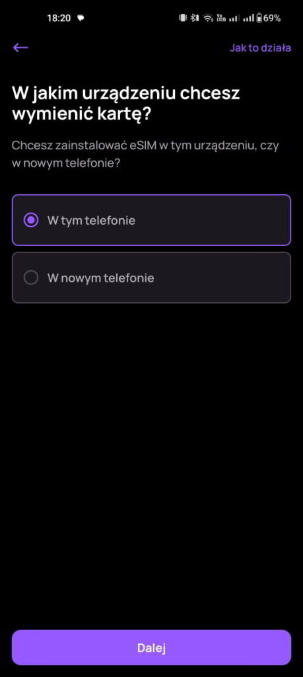Viewport: 303px width, 677px height.
Task: Tap the chat notification bubble icon
Action: (x=80, y=18)
